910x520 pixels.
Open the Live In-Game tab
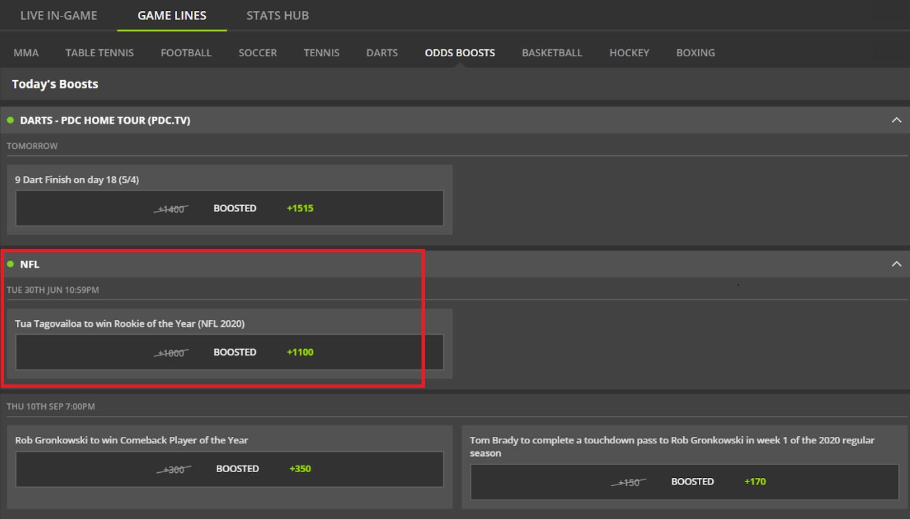click(x=58, y=15)
